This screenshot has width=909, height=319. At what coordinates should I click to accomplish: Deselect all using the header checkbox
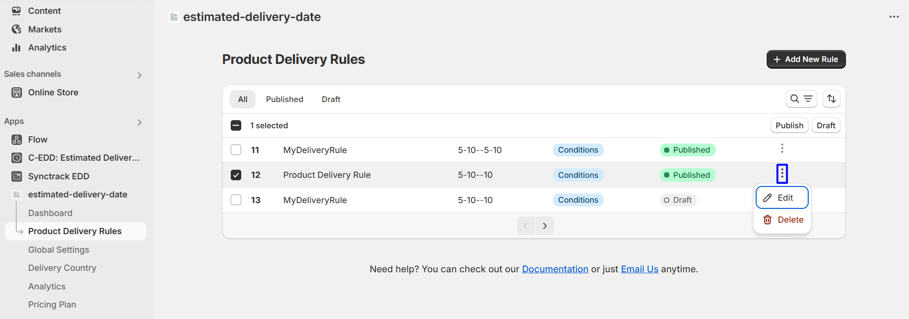[x=236, y=125]
